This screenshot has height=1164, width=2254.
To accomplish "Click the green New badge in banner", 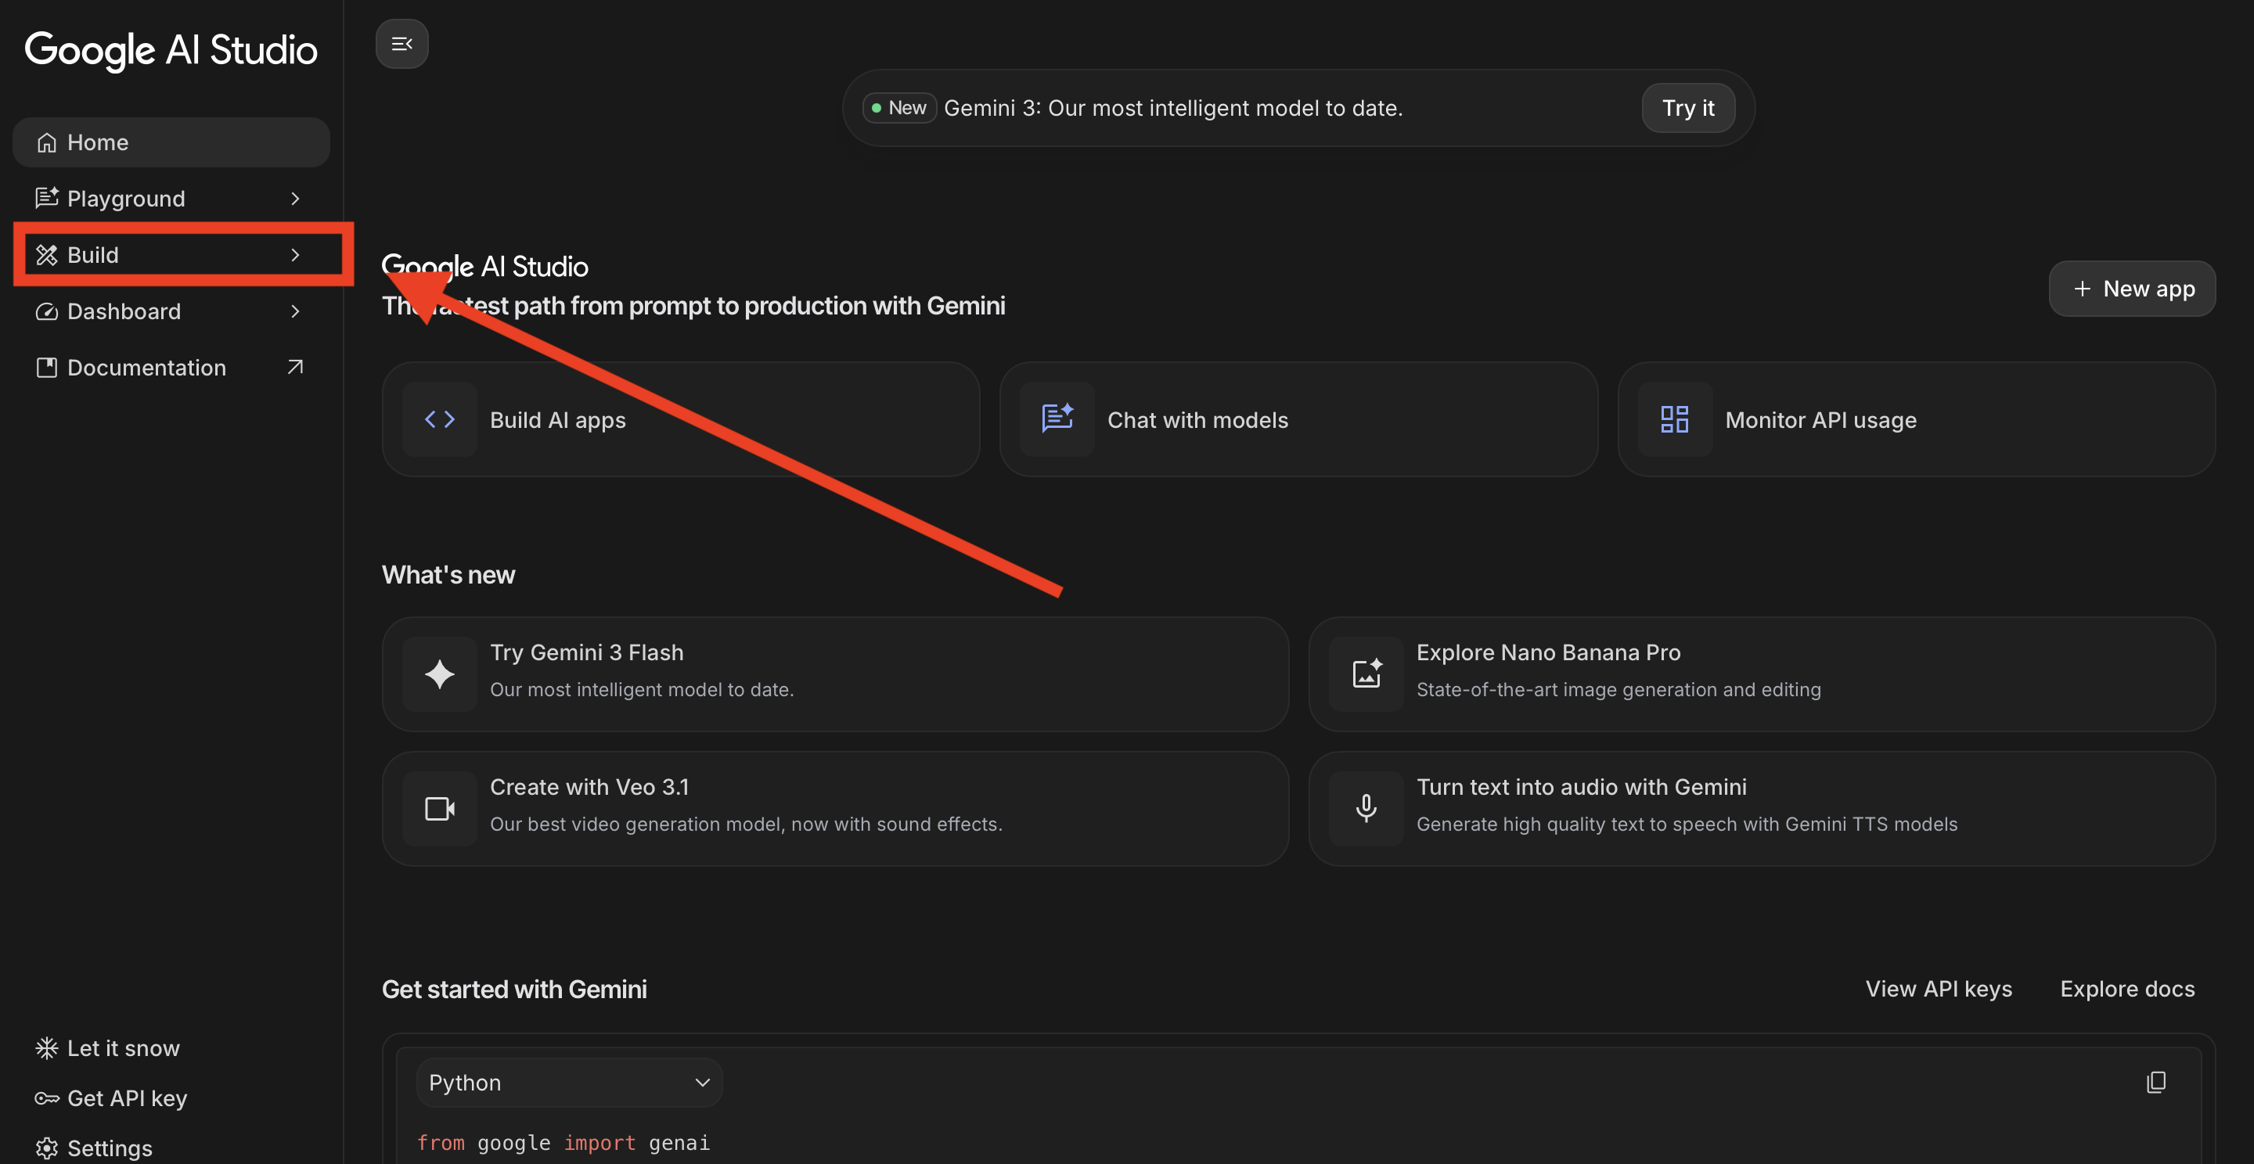I will point(899,108).
